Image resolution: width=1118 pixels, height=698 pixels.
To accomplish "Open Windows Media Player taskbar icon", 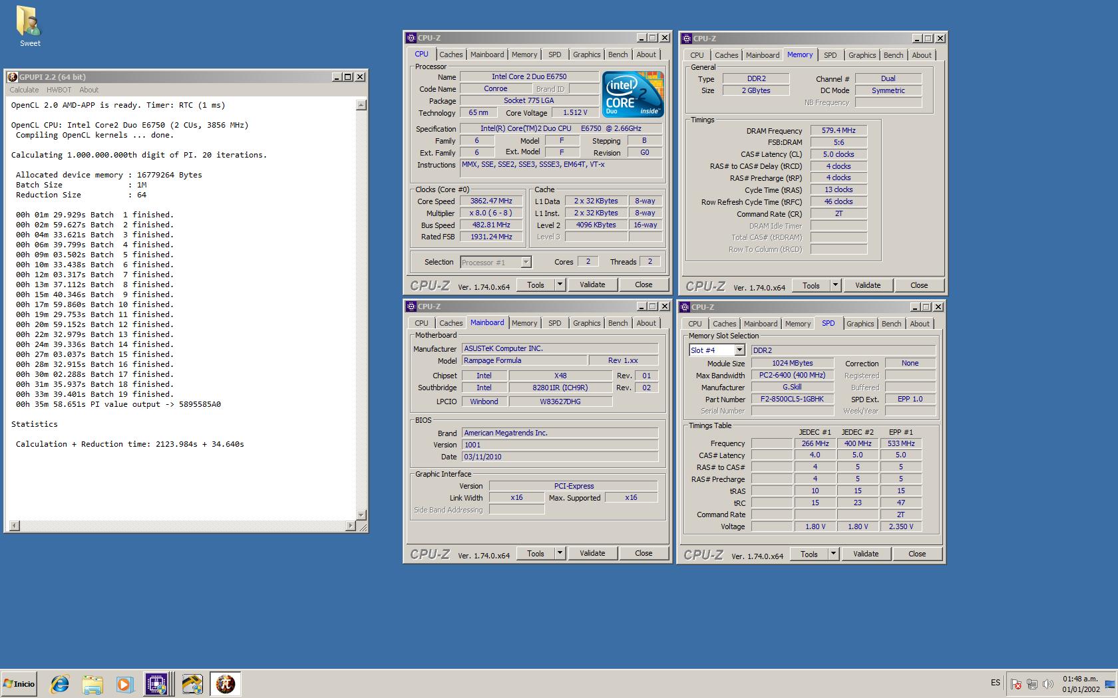I will click(x=124, y=683).
